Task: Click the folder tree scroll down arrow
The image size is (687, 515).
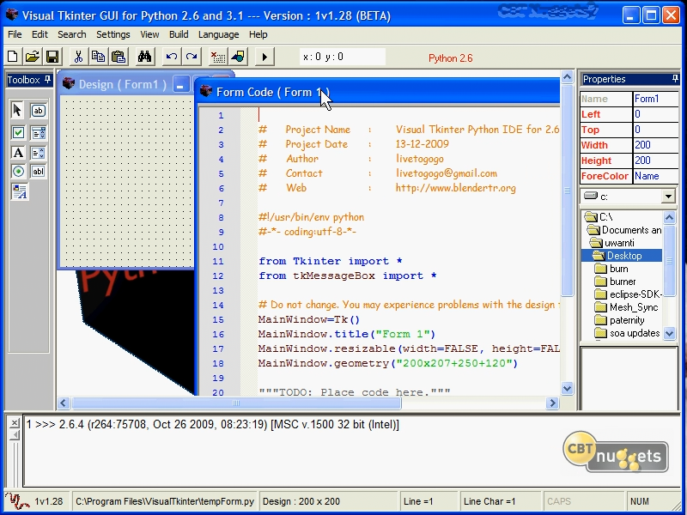Action: [669, 334]
